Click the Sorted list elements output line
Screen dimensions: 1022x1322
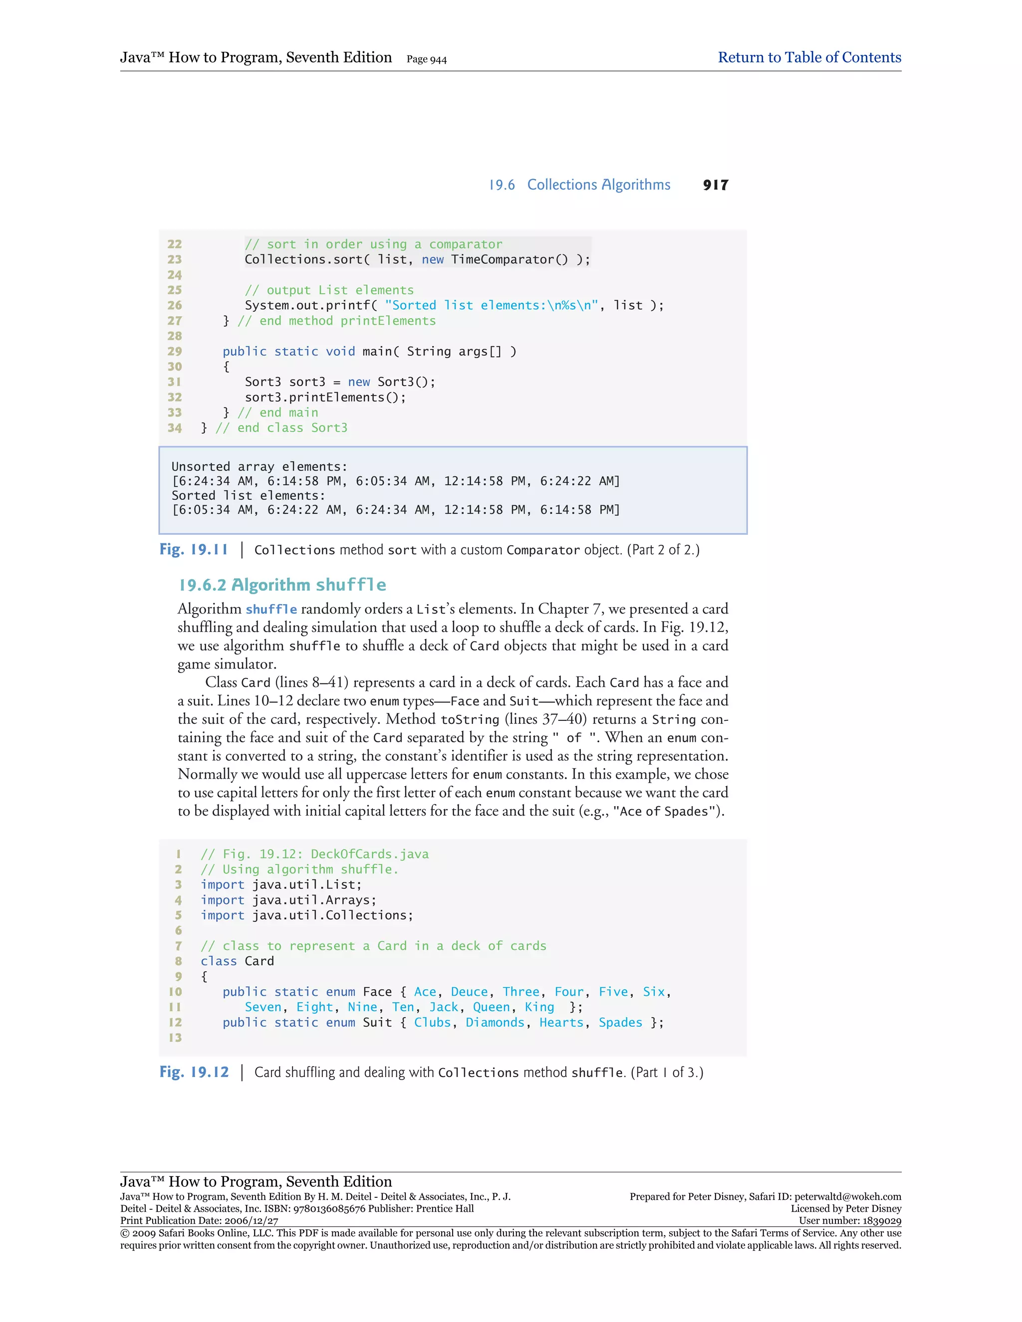(x=248, y=496)
